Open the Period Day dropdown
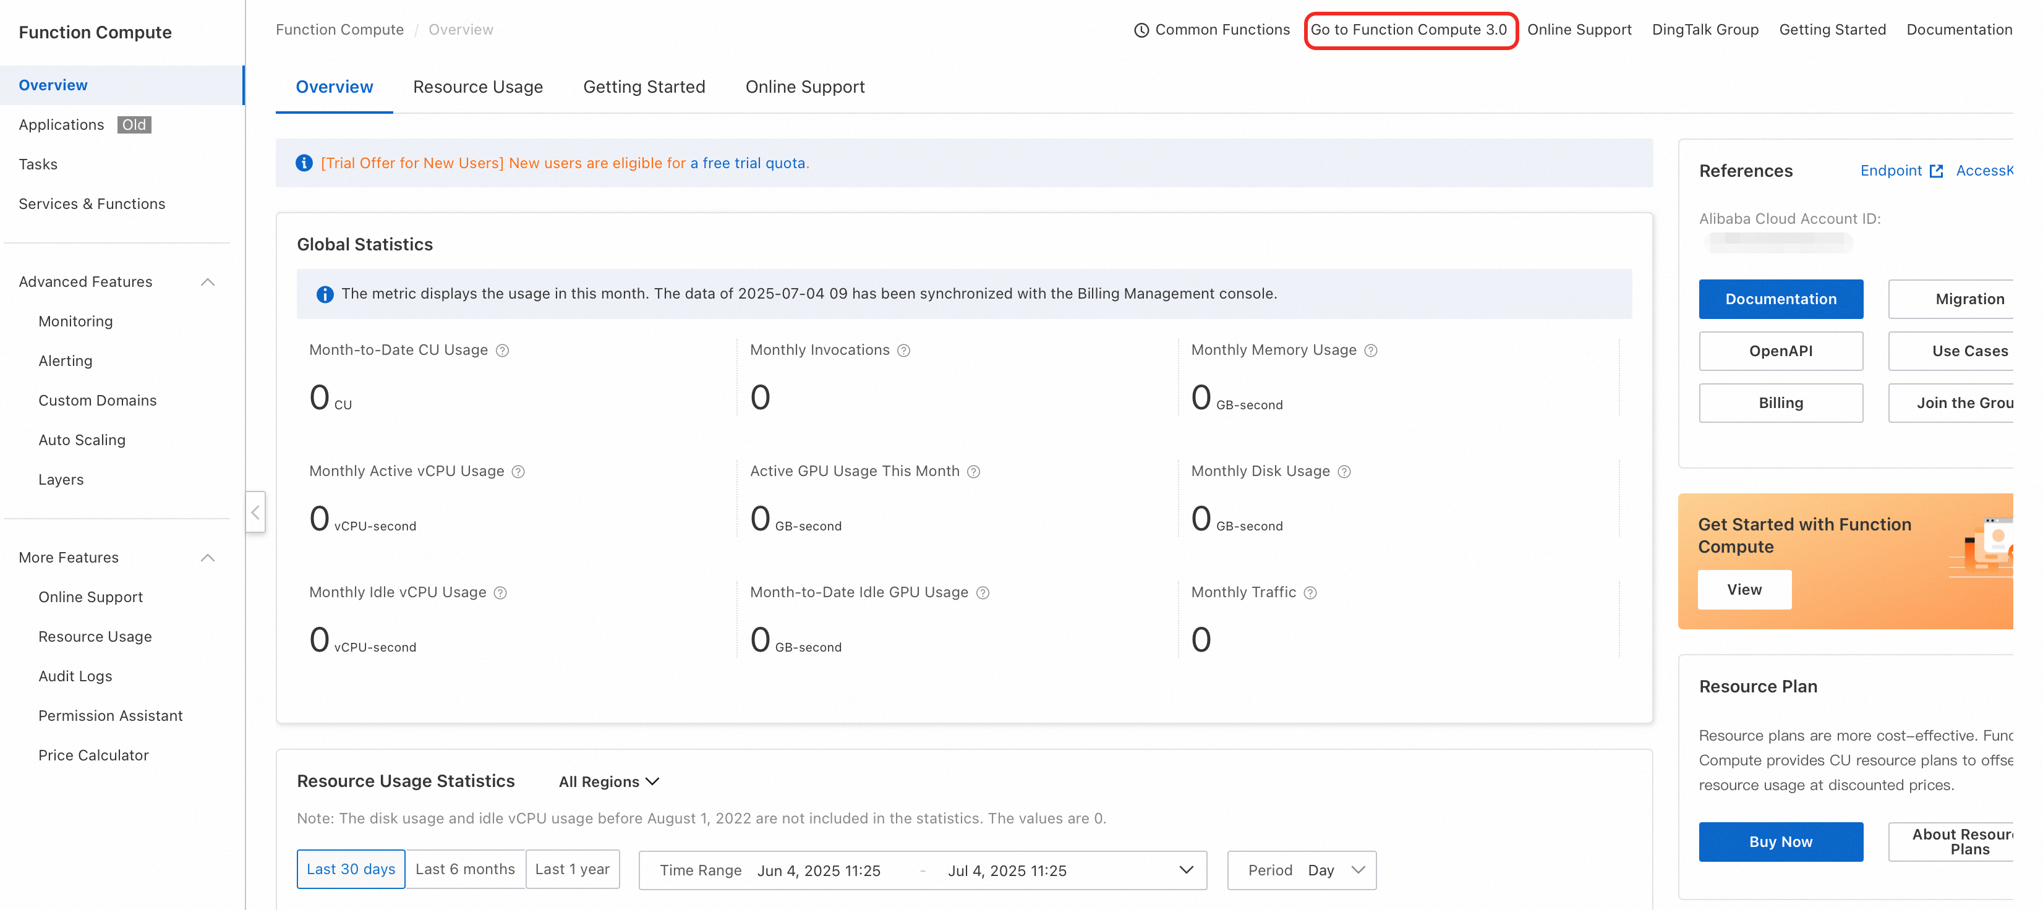The height and width of the screenshot is (910, 2043). [x=1300, y=870]
